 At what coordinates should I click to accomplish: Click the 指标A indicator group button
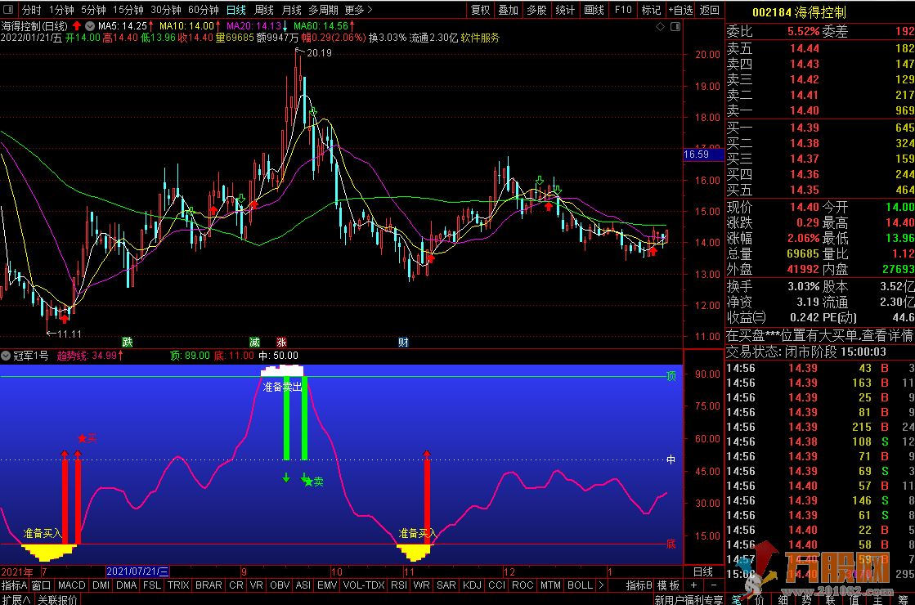pyautogui.click(x=15, y=585)
